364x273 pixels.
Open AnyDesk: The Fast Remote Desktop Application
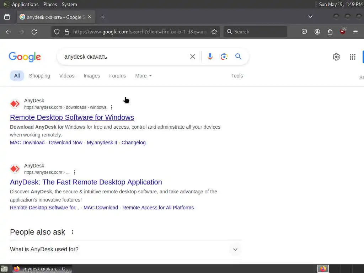tap(86, 182)
